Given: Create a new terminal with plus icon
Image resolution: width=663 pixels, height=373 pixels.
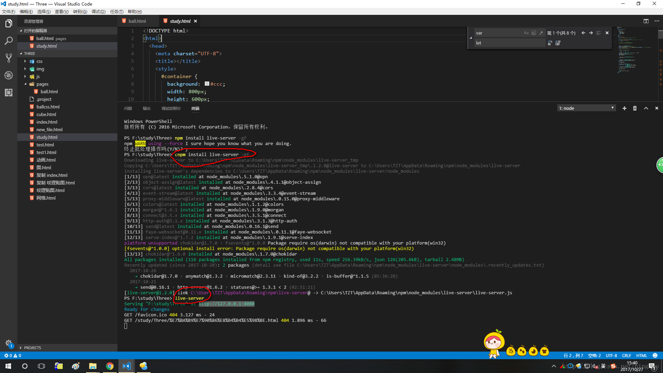Looking at the screenshot, I should click(624, 108).
